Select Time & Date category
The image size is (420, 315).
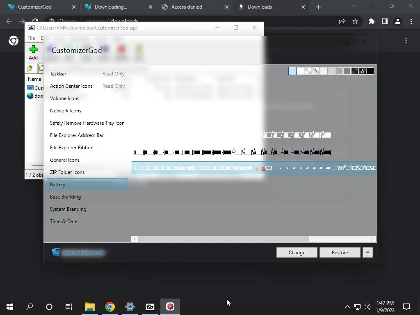(x=87, y=221)
